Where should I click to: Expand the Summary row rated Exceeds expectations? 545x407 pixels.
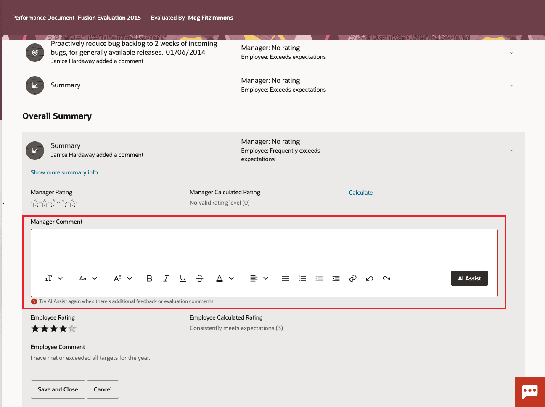pos(511,85)
